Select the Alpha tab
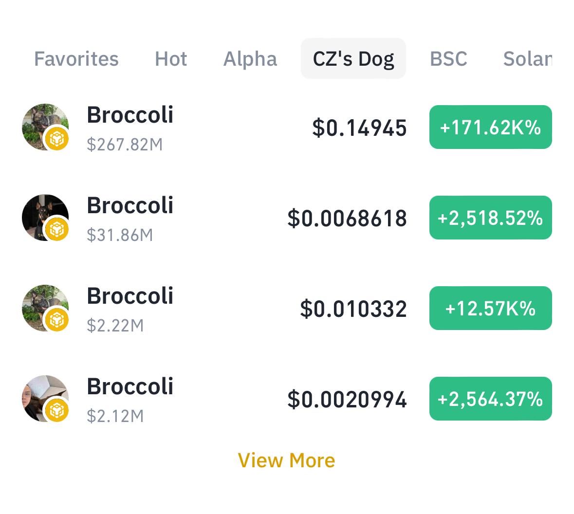The height and width of the screenshot is (514, 574). 250,58
